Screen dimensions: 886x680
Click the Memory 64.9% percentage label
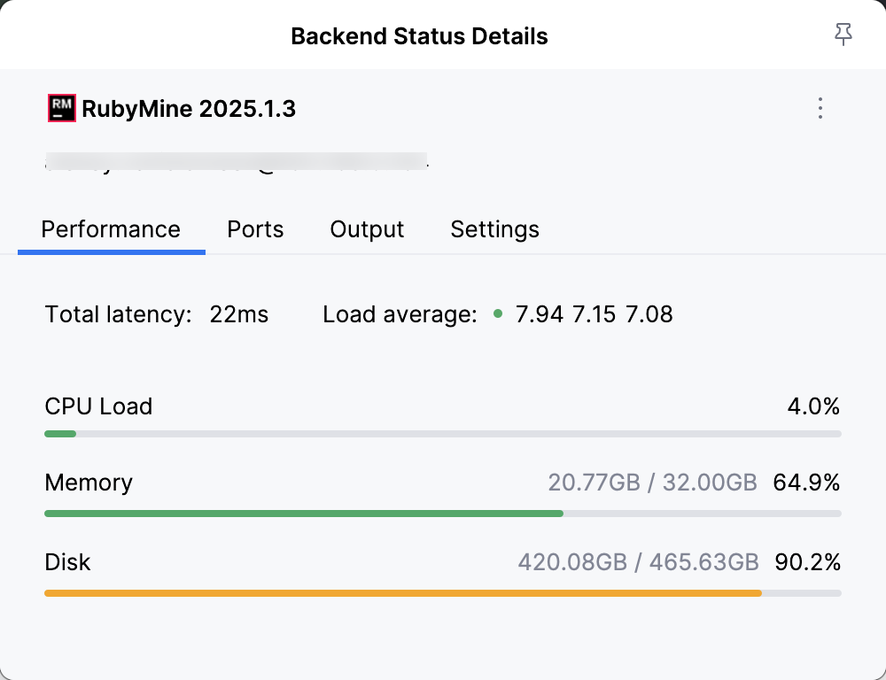point(808,483)
